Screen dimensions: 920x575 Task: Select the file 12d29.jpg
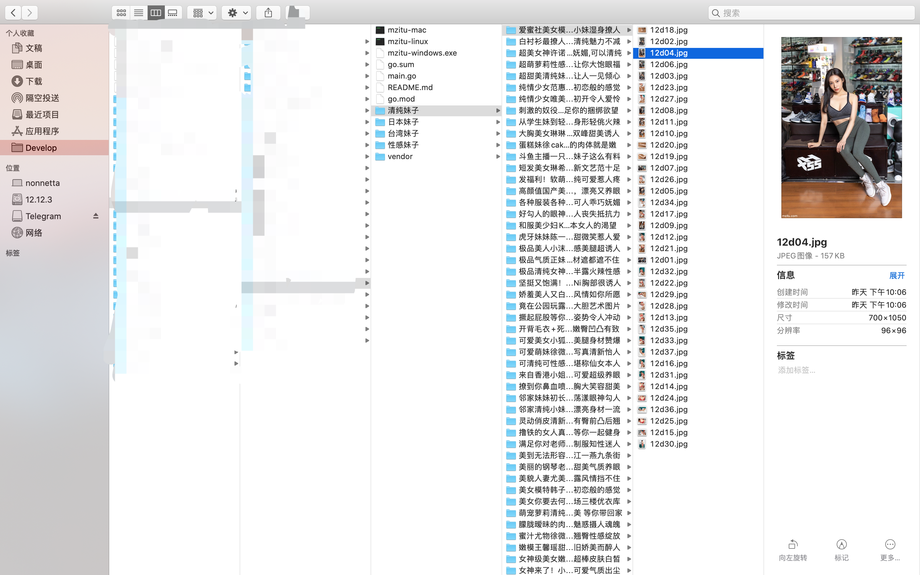click(698, 294)
